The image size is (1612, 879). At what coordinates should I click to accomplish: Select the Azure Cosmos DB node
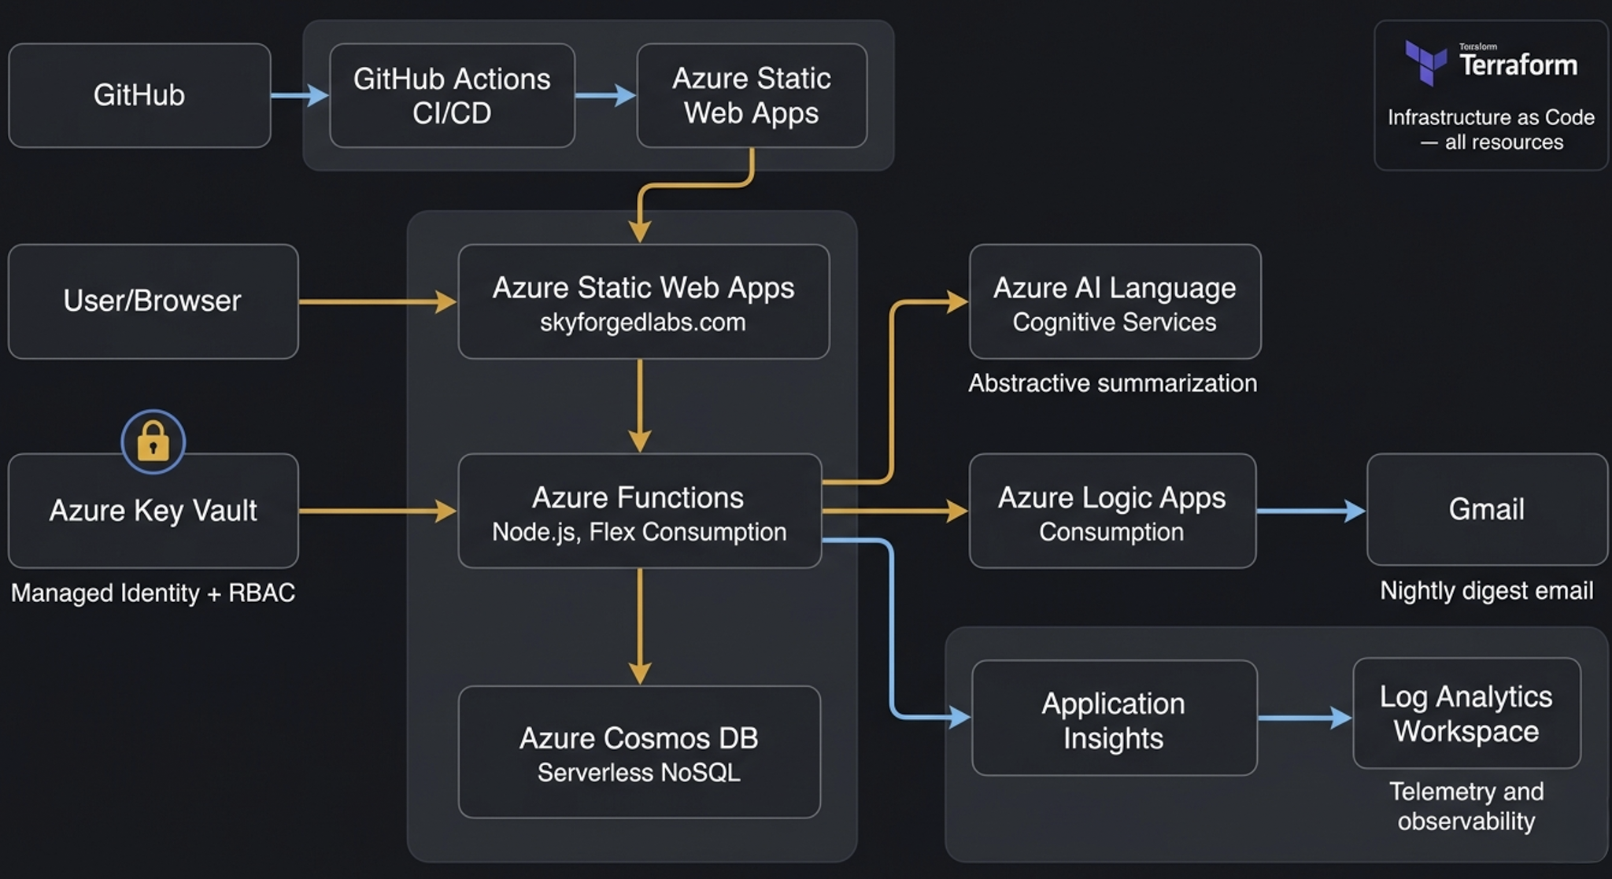[x=639, y=752]
